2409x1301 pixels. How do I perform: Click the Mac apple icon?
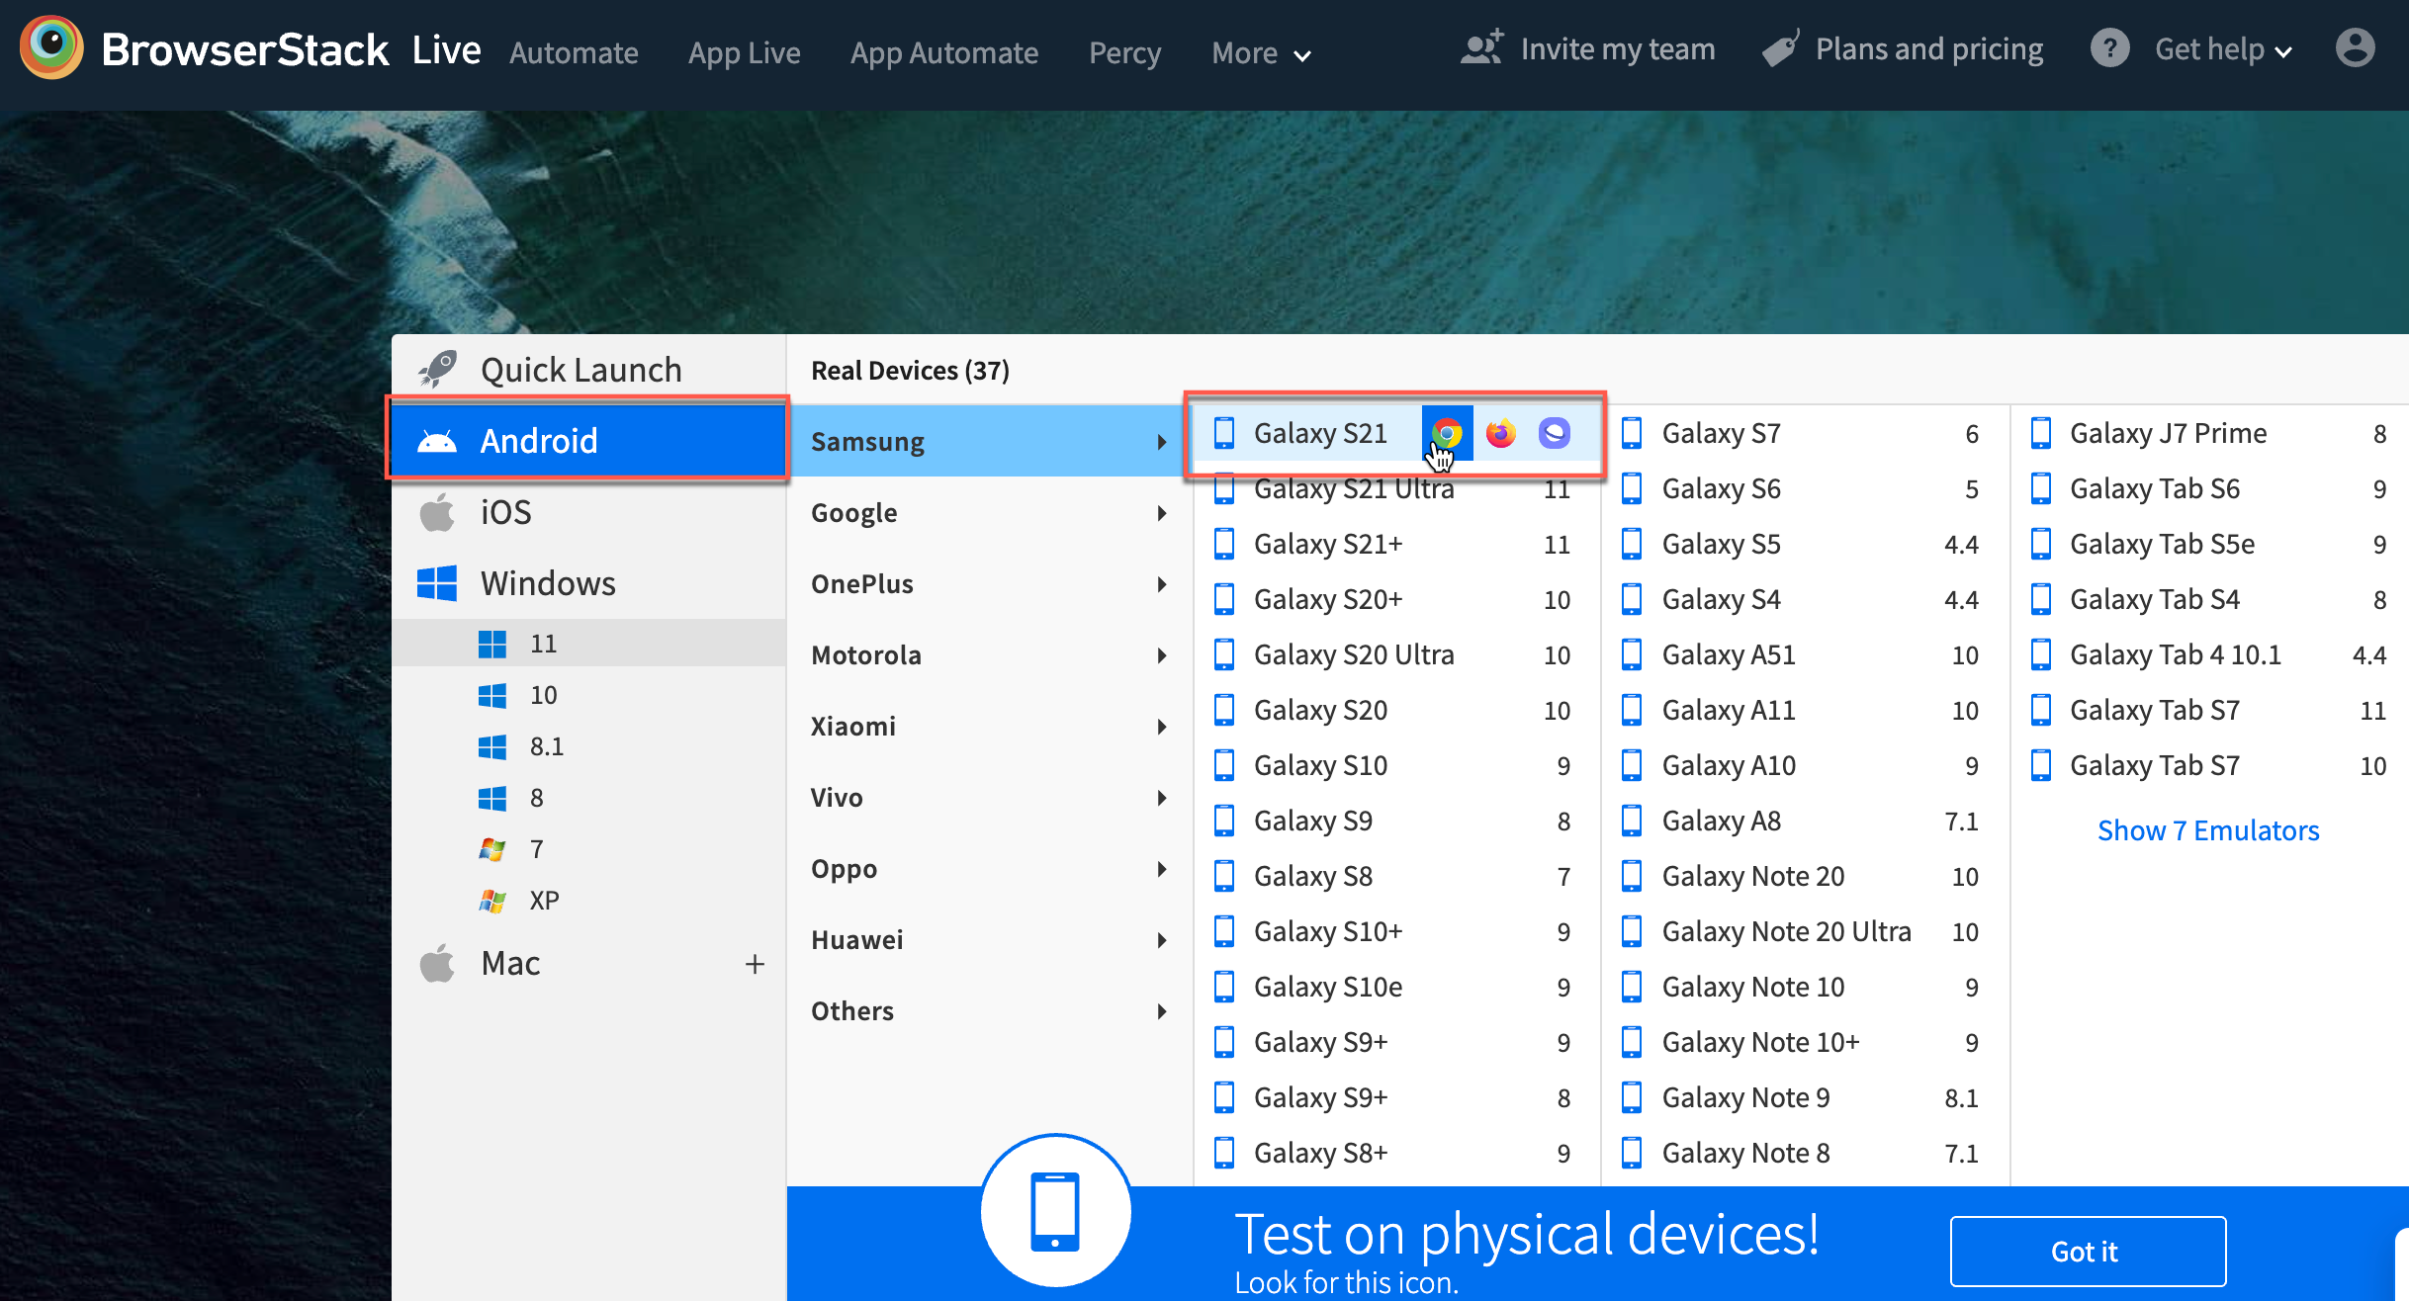437,963
